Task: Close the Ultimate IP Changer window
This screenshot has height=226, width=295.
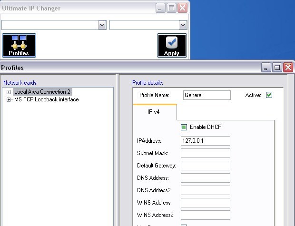Action: pyautogui.click(x=183, y=8)
